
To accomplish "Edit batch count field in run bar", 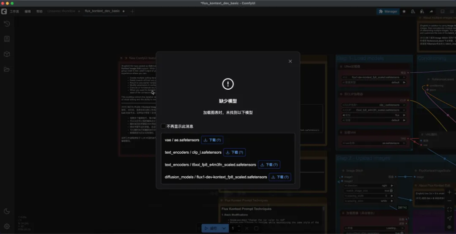I will point(233,228).
